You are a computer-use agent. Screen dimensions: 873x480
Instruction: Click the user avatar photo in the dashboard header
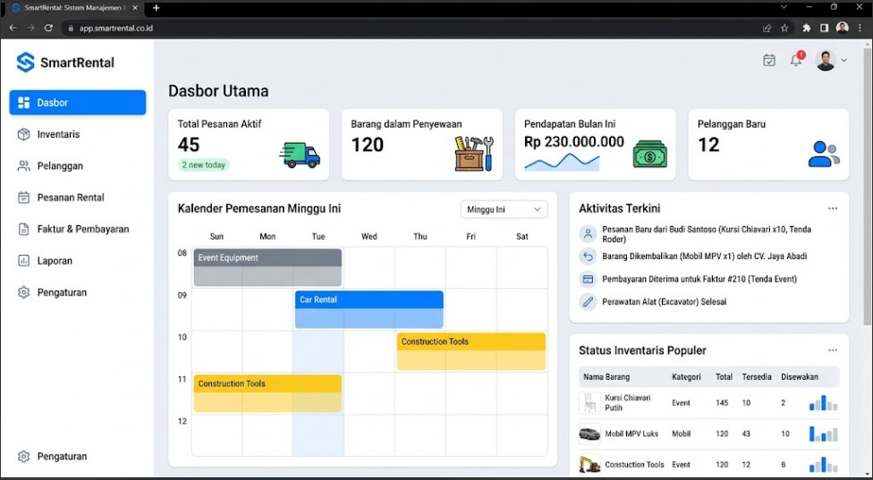coord(826,60)
